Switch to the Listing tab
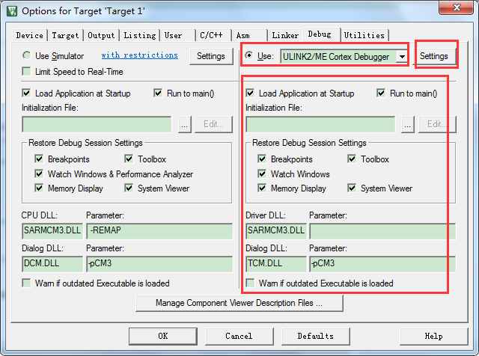Image resolution: width=479 pixels, height=356 pixels. point(140,35)
